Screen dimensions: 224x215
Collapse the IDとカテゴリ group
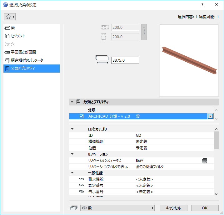point(72,129)
